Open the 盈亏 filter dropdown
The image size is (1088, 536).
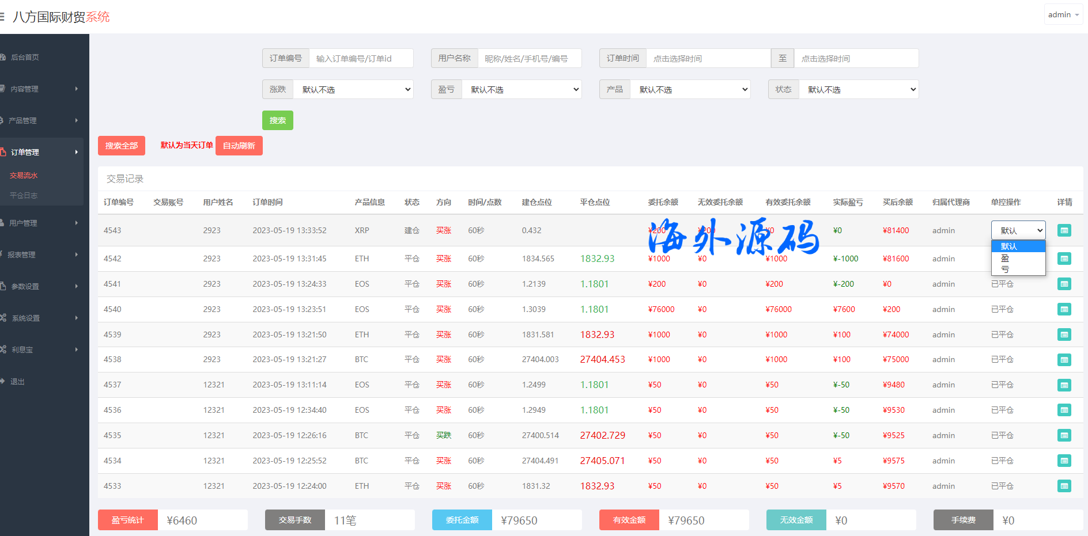(522, 89)
